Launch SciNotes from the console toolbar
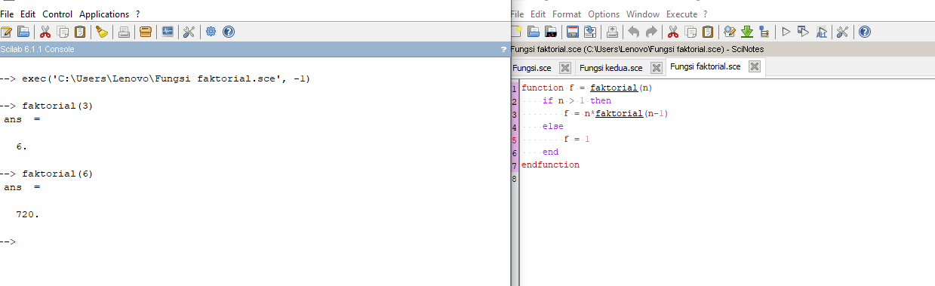The width and height of the screenshot is (935, 286). coord(6,32)
